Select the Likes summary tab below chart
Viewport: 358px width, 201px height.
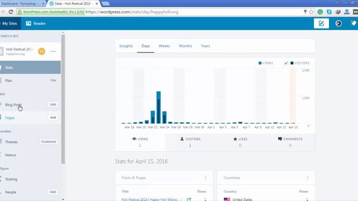pyautogui.click(x=240, y=142)
